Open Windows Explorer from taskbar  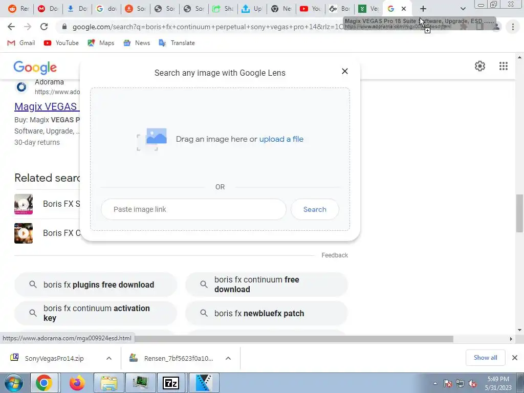coord(110,383)
